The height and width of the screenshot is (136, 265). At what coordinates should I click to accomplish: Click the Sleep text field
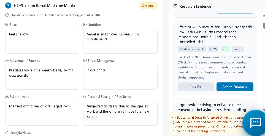tap(42, 41)
